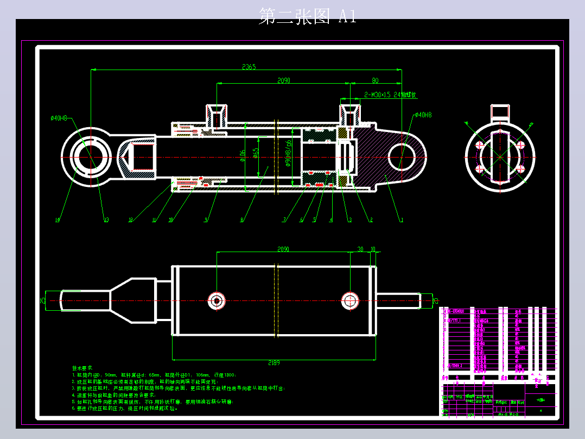Screen dimensions: 585x439
Task: Select part balloon number 3
Action: click(x=350, y=220)
